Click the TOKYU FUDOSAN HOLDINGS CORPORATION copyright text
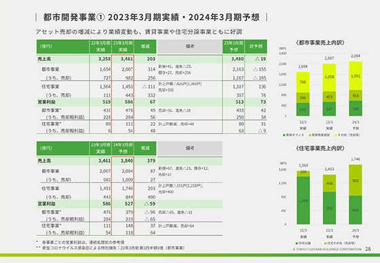This screenshot has width=380, height=263. click(x=327, y=249)
